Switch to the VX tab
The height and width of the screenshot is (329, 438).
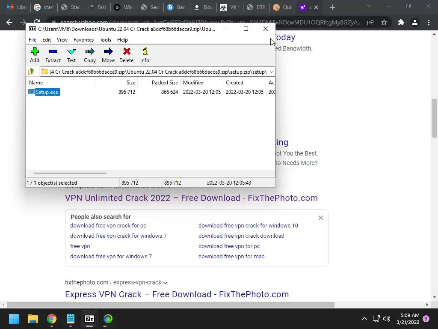pyautogui.click(x=230, y=8)
